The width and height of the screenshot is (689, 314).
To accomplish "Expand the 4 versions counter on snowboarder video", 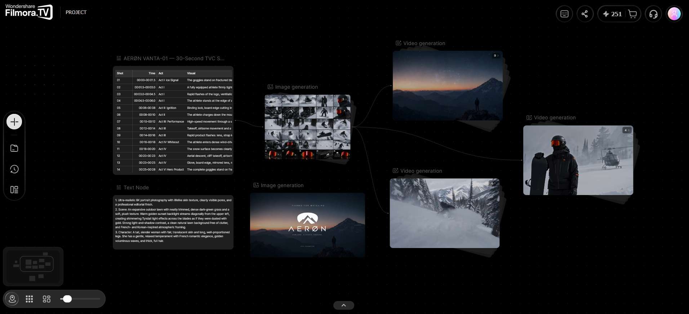I will coord(627,130).
